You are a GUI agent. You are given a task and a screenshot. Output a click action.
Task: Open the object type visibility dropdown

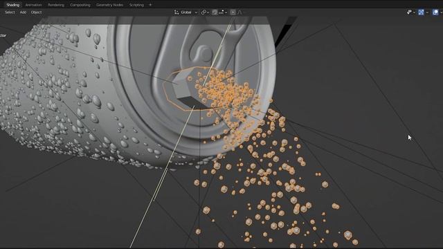[410, 12]
